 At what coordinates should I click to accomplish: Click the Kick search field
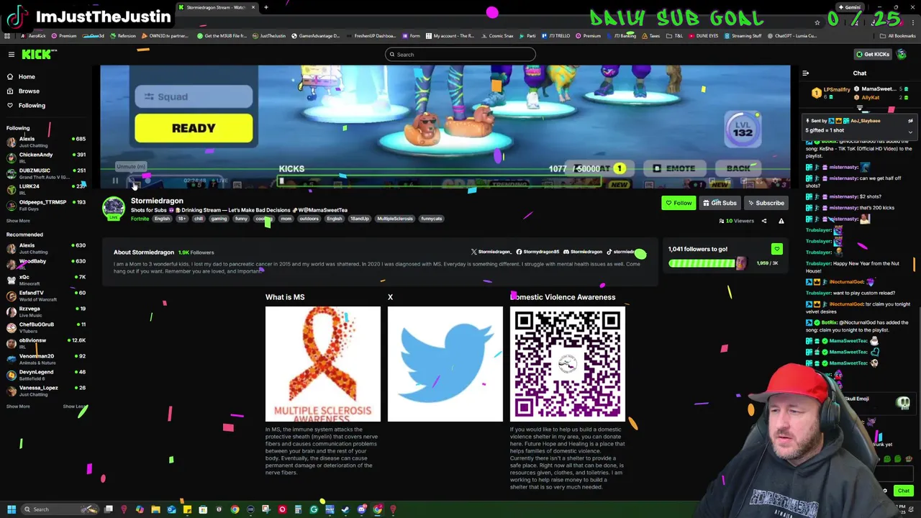click(x=460, y=55)
